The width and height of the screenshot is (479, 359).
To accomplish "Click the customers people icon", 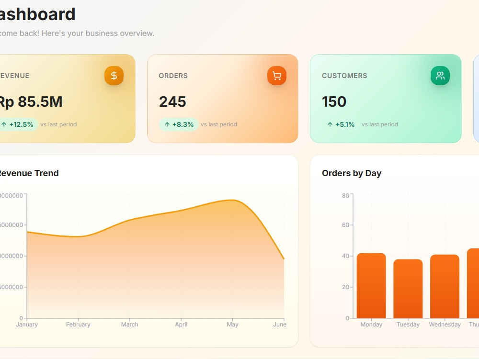I will [x=440, y=76].
